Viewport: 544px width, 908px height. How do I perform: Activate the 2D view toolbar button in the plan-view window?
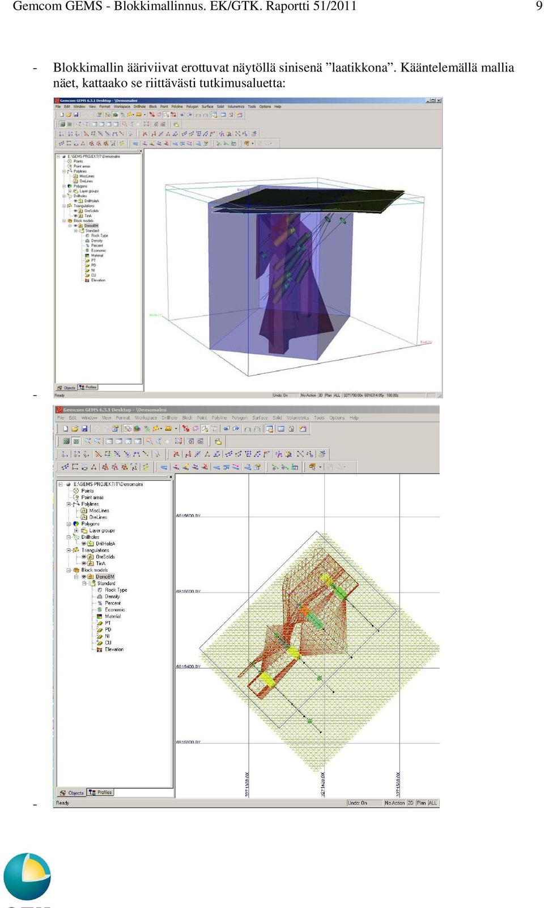(76, 441)
